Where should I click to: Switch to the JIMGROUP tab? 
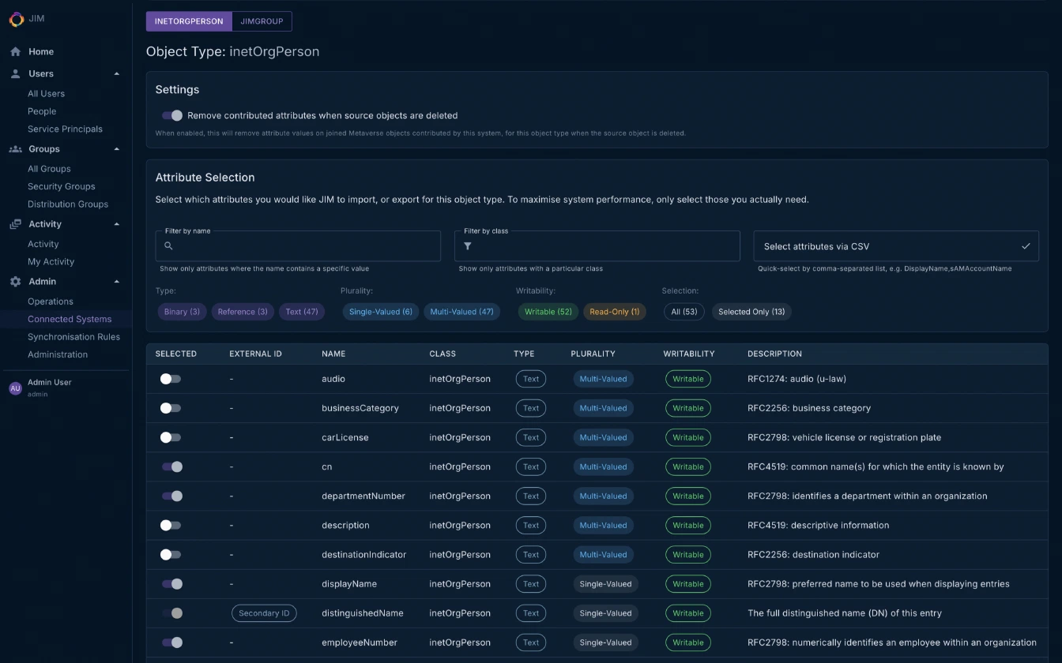click(262, 21)
